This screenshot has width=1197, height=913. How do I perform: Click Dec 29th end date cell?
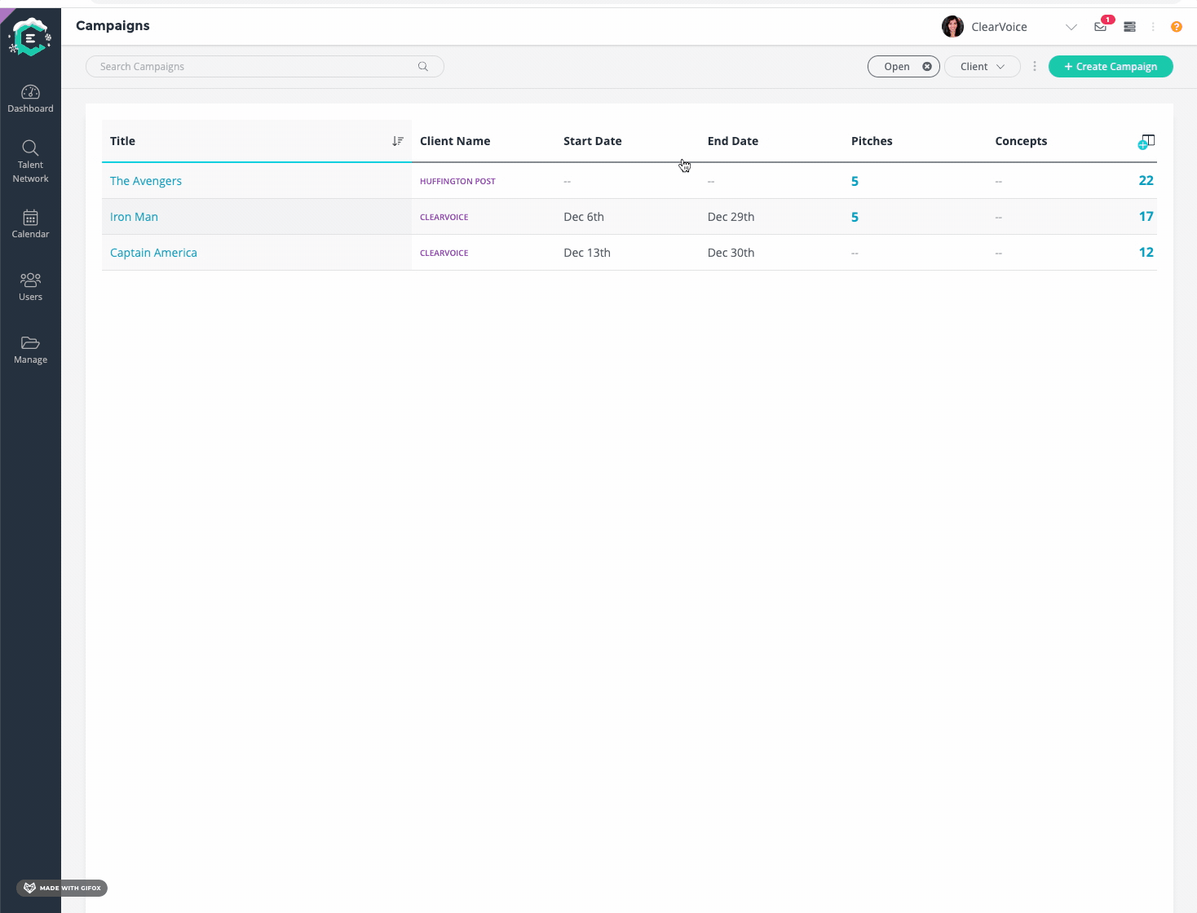click(731, 217)
